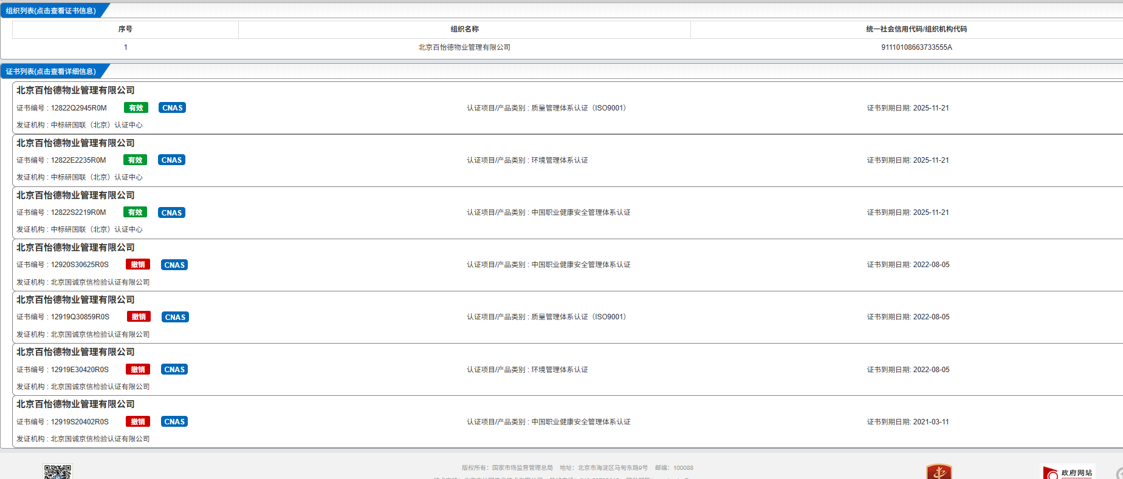Open the company title above certificate 12920S30625R0S
Viewport: 1123px width, 479px height.
pyautogui.click(x=75, y=247)
